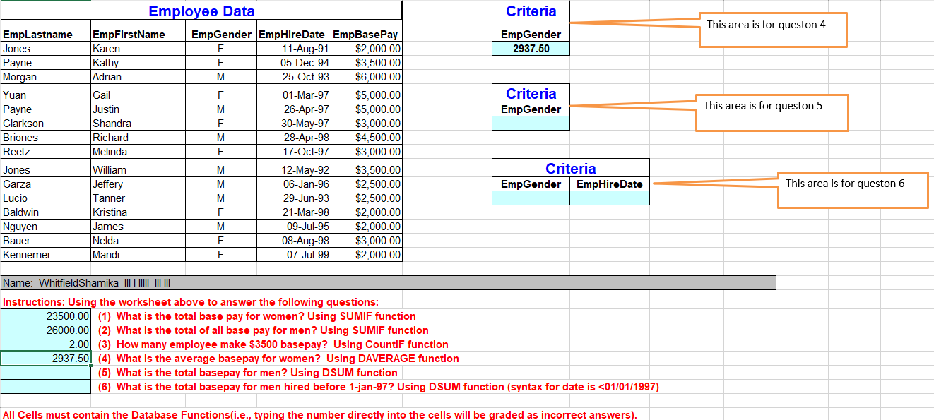Viewport: 934px width, 420px height.
Task: Click the answer cell showing 26000.00
Action: click(x=45, y=330)
